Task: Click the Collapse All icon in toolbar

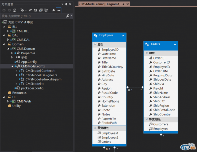Action: [x=41, y=10]
